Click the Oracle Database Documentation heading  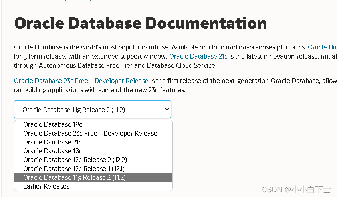[x=141, y=23]
